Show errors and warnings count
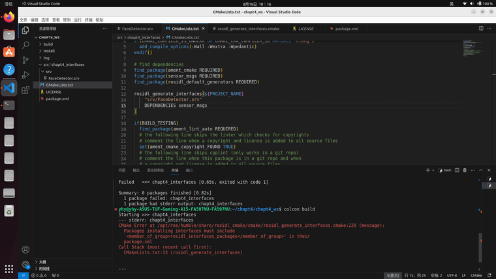The image size is (496, 279). (x=39, y=276)
